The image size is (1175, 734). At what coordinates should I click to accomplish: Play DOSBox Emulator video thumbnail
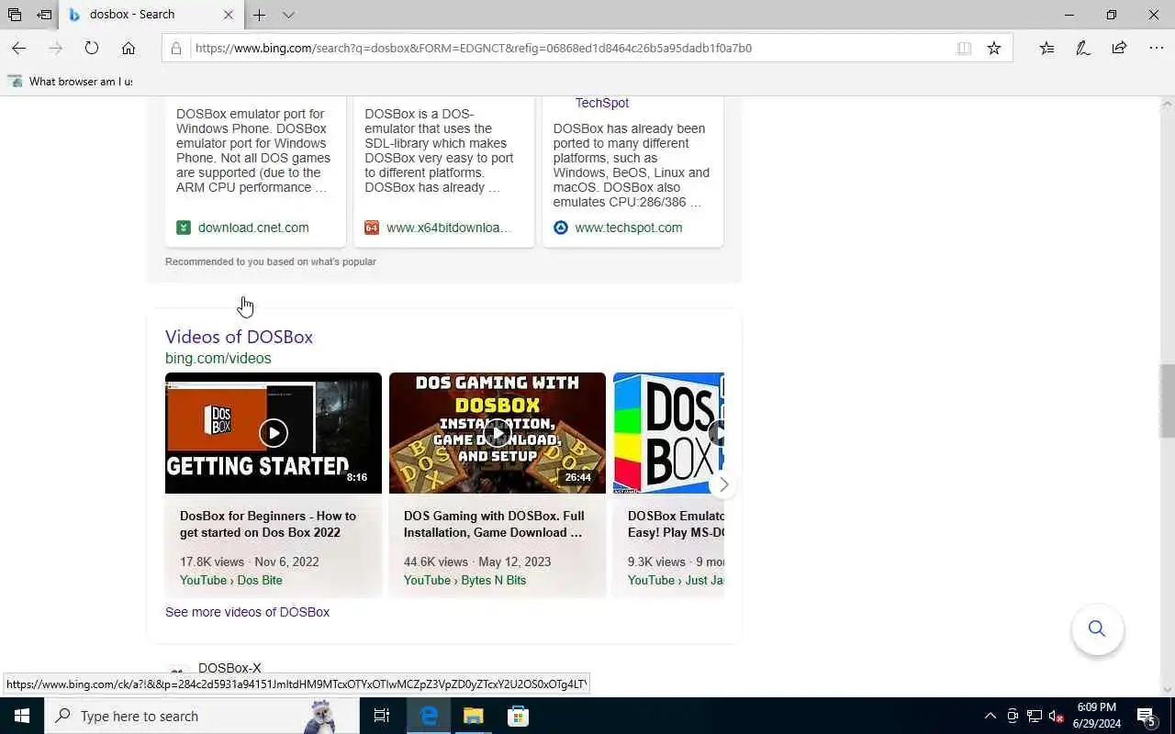pos(668,433)
